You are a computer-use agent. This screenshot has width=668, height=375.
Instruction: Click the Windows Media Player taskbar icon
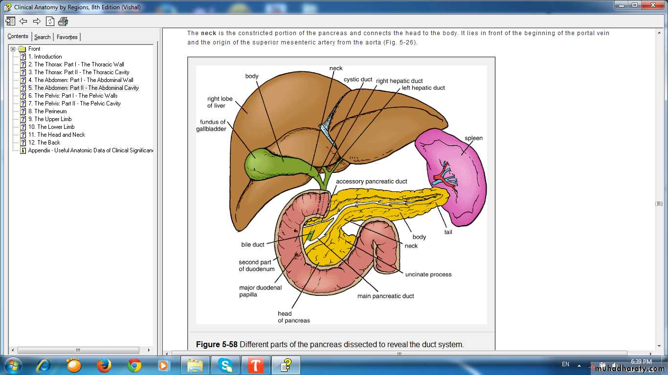point(164,365)
